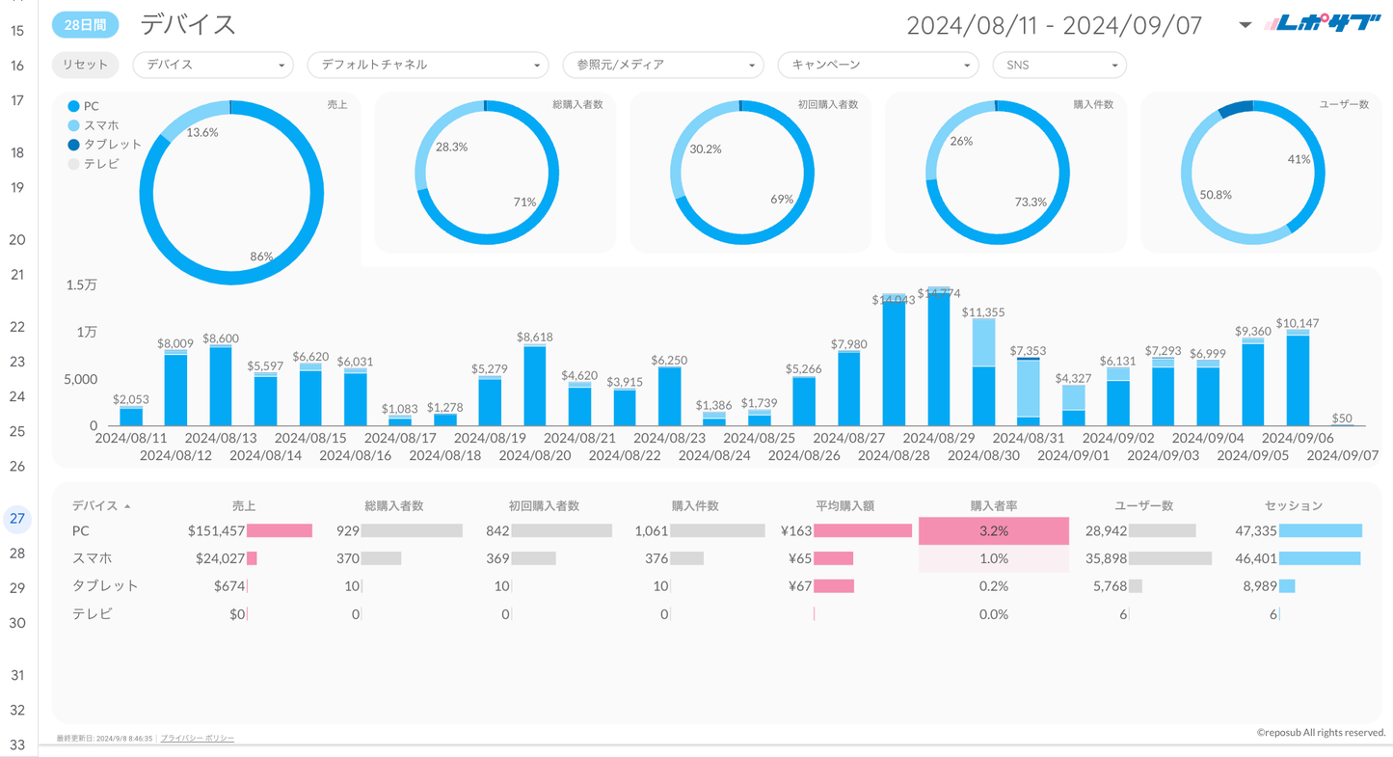The width and height of the screenshot is (1393, 757).
Task: Sort table by 売上 column header
Action: (244, 505)
